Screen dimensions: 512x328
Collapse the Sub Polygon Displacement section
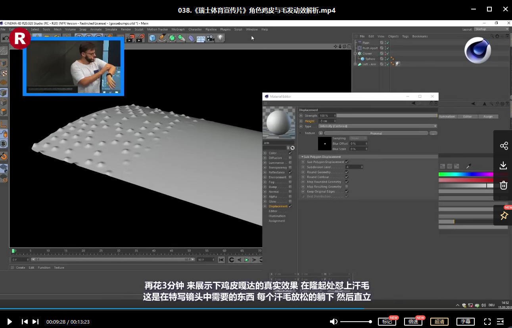pos(303,157)
